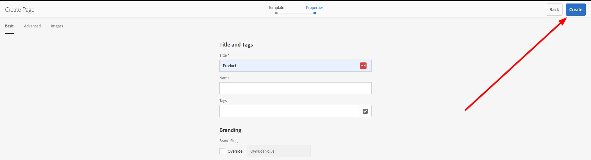Select the Properties step dot
Image resolution: width=591 pixels, height=160 pixels.
315,13
